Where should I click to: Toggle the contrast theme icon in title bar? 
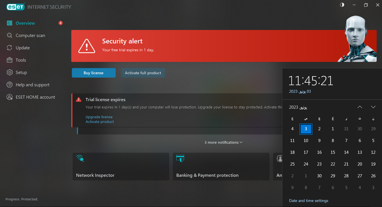(x=342, y=5)
